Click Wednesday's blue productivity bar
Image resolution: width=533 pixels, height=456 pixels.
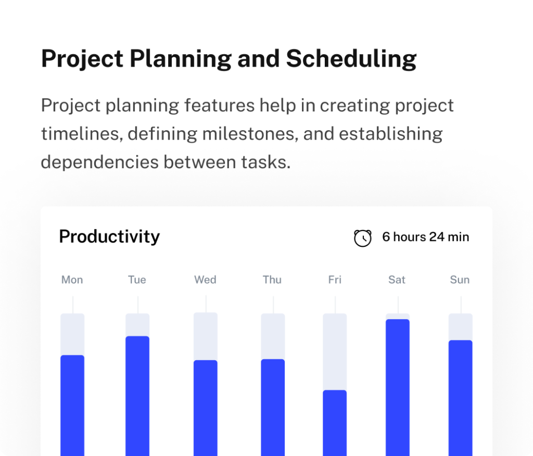click(206, 408)
